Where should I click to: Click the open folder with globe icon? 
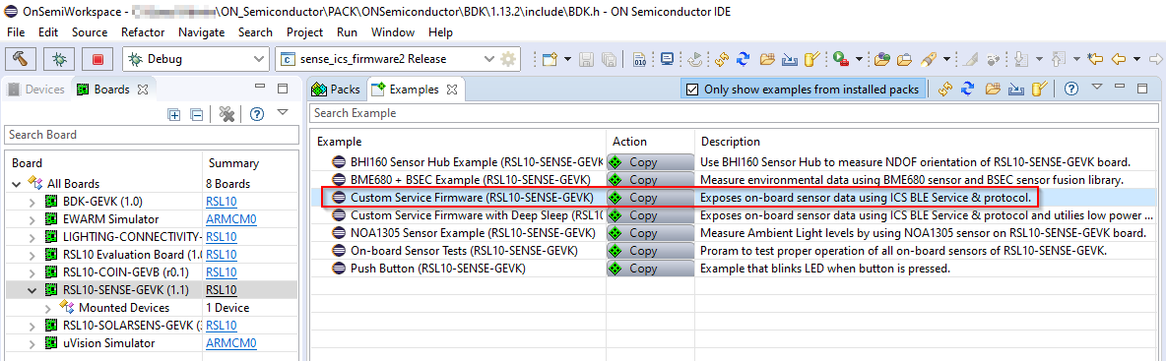882,59
